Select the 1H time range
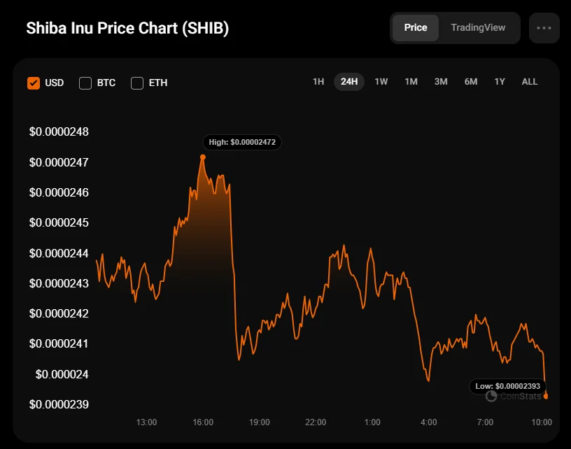The image size is (571, 449). [x=318, y=82]
